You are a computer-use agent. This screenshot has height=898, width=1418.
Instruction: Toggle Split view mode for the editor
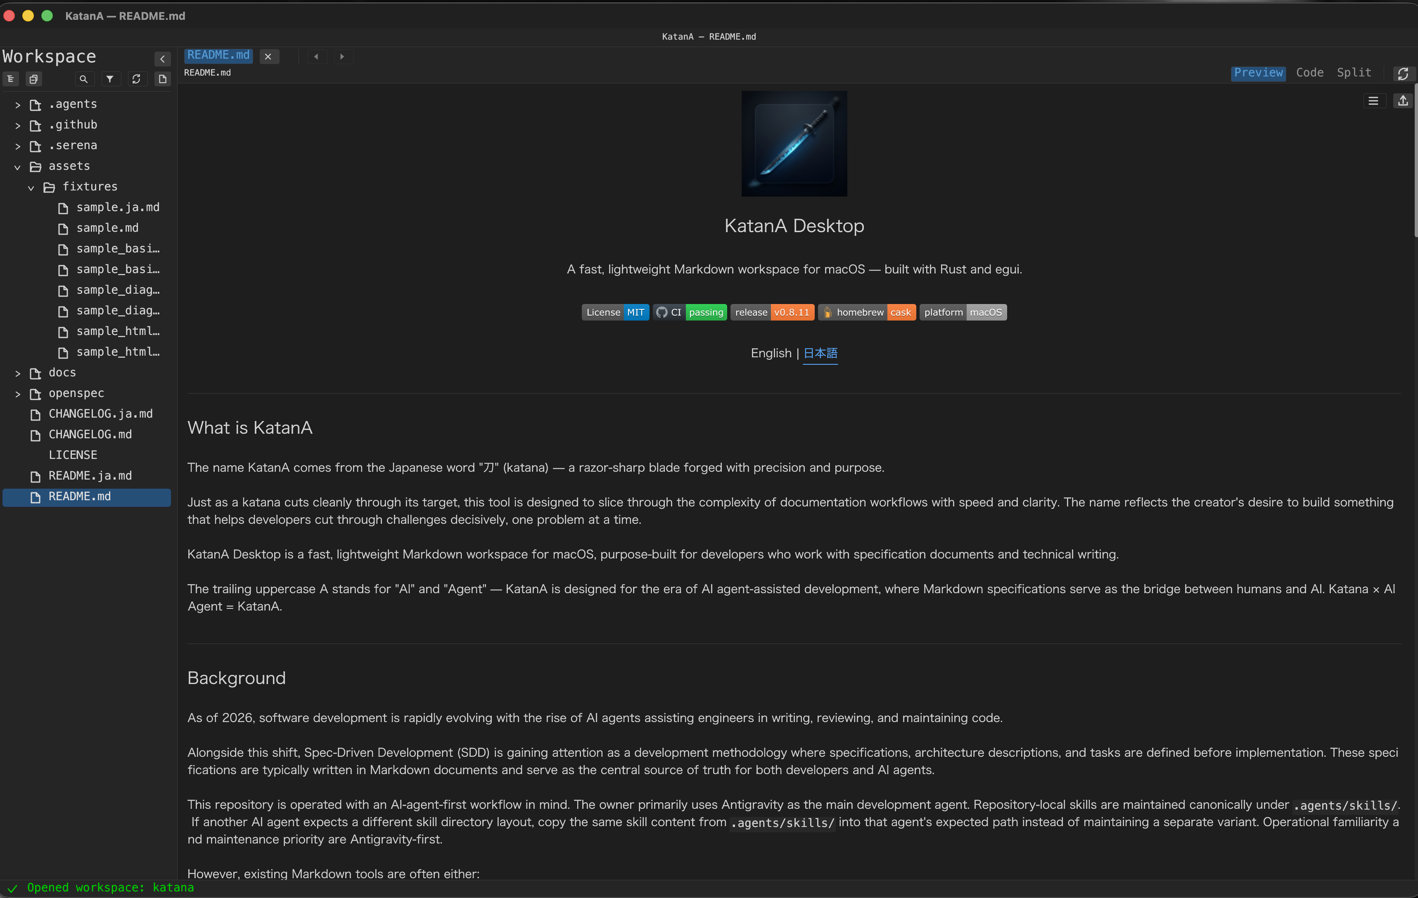click(1354, 72)
